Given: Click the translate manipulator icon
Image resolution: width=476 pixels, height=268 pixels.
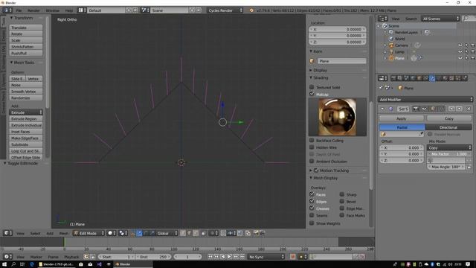Looking at the screenshot, I should [139, 233].
